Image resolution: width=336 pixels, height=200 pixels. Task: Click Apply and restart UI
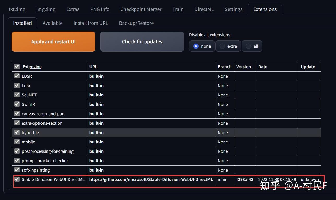pyautogui.click(x=53, y=41)
